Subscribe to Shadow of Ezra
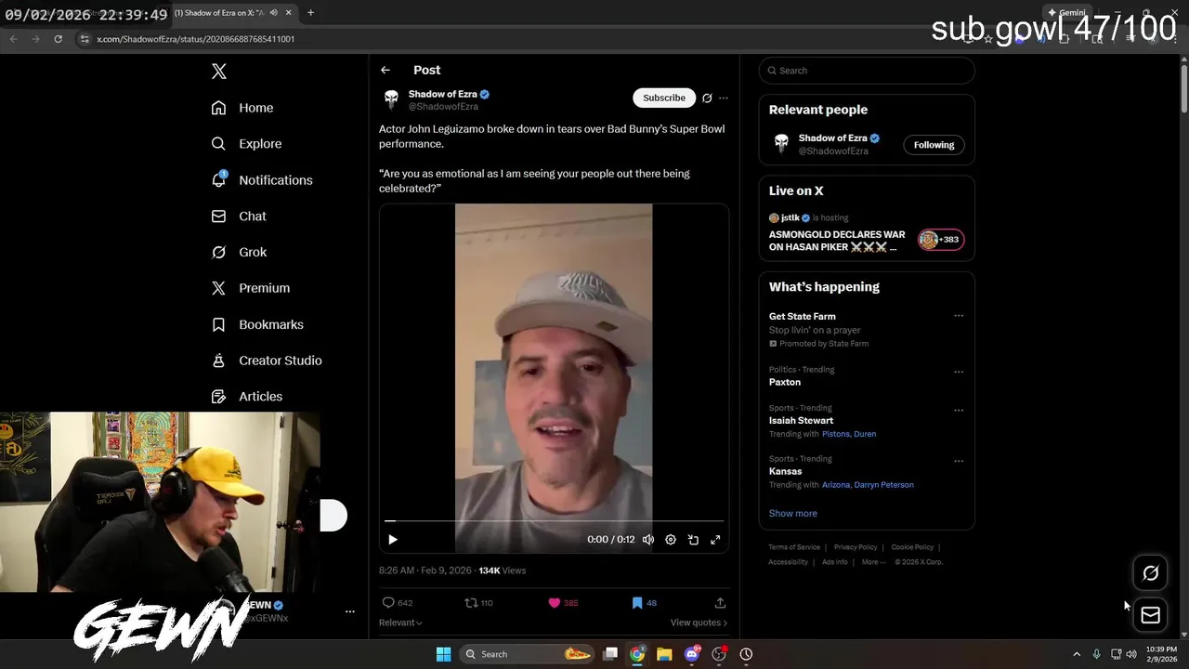The height and width of the screenshot is (669, 1189). pos(664,98)
